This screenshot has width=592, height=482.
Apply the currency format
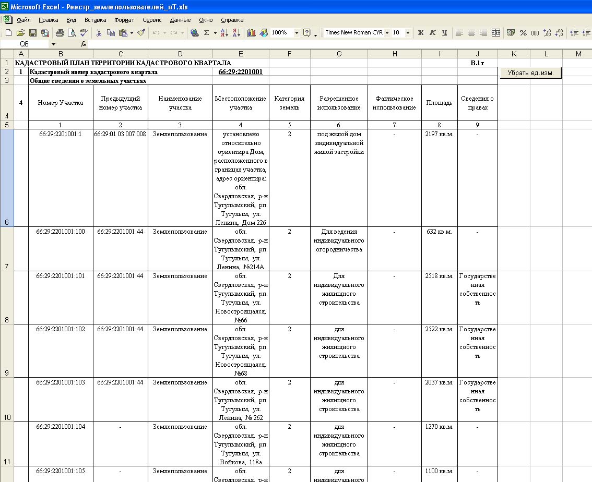[511, 33]
